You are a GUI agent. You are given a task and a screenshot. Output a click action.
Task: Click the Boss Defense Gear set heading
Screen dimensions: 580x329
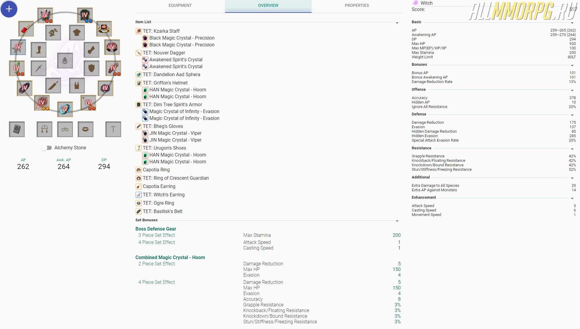click(156, 229)
